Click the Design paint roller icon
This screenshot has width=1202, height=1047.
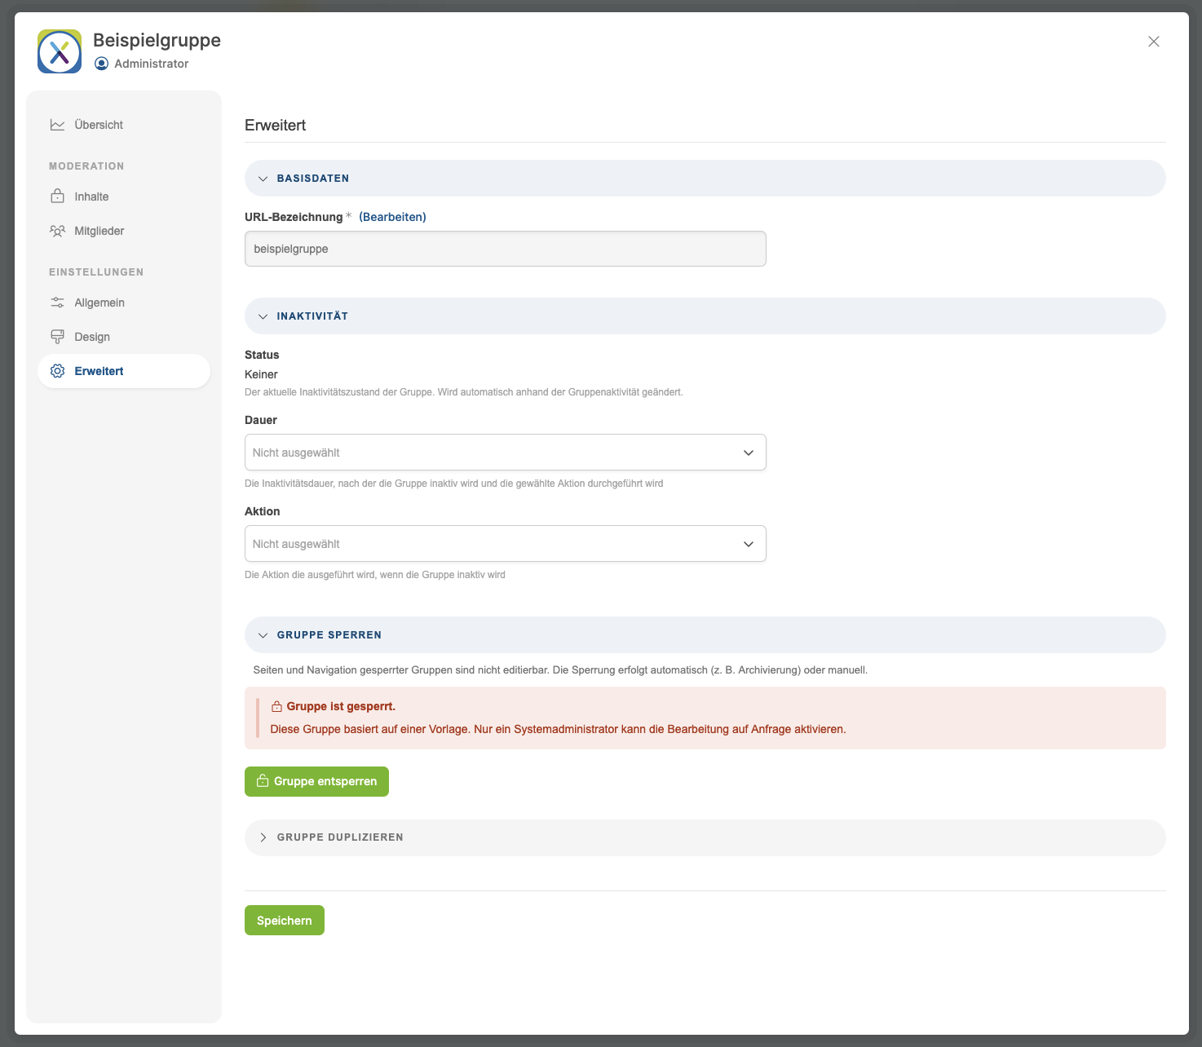coord(57,337)
